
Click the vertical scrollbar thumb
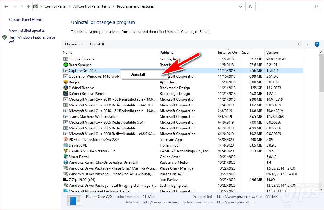pyautogui.click(x=321, y=73)
